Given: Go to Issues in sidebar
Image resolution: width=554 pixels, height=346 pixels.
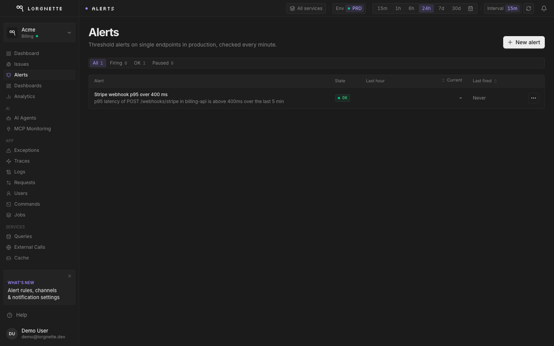Looking at the screenshot, I should [39, 64].
